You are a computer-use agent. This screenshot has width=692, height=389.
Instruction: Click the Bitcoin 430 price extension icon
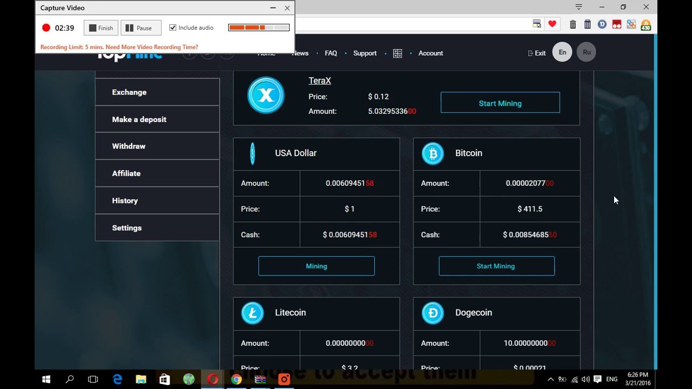tap(646, 25)
